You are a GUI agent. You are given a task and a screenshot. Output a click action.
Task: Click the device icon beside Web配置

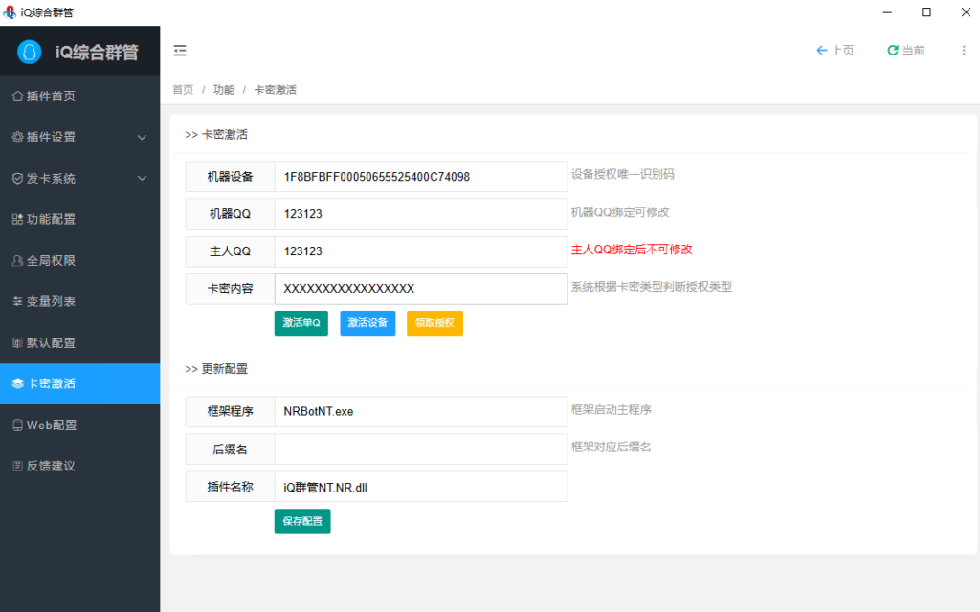click(17, 426)
